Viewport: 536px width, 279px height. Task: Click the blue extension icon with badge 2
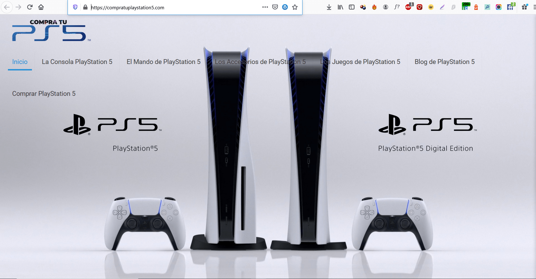pos(511,6)
